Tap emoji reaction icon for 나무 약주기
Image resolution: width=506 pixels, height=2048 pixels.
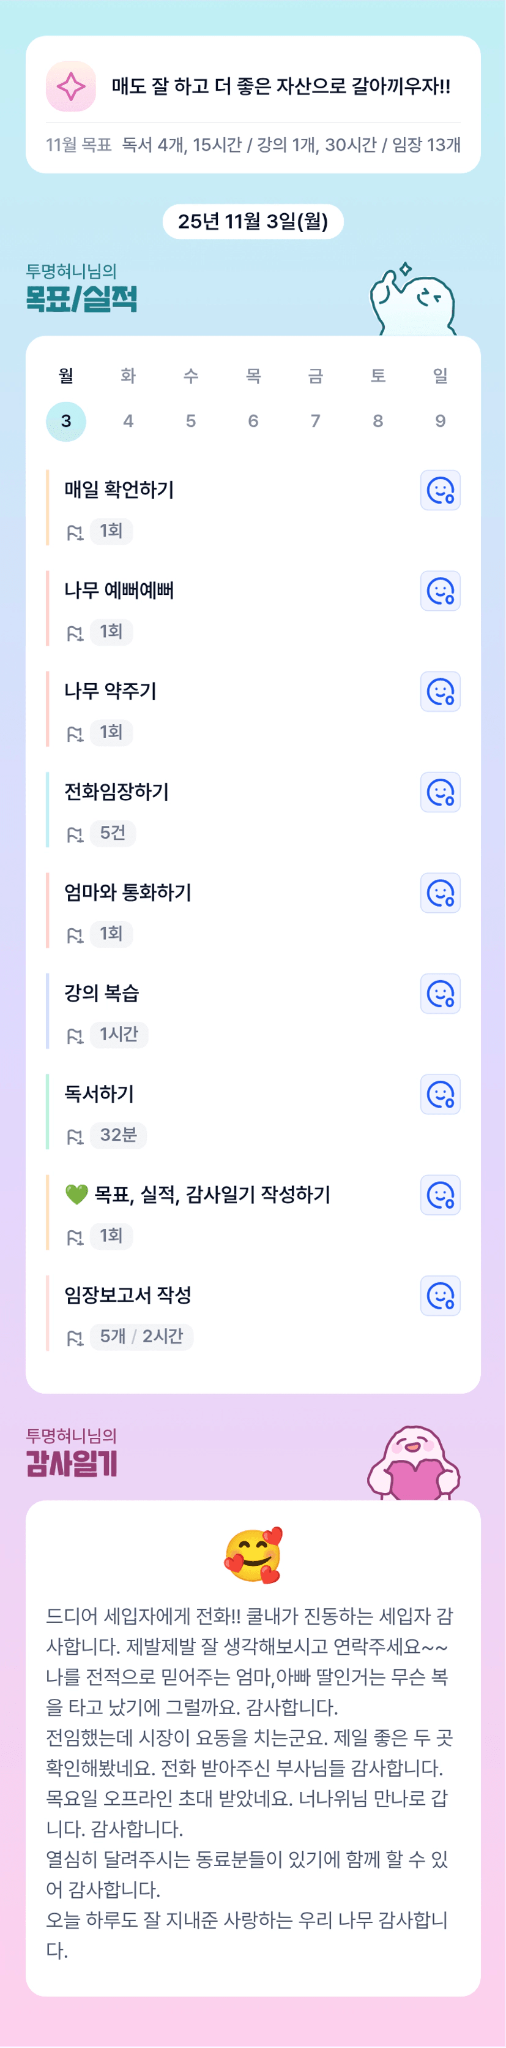coord(440,692)
